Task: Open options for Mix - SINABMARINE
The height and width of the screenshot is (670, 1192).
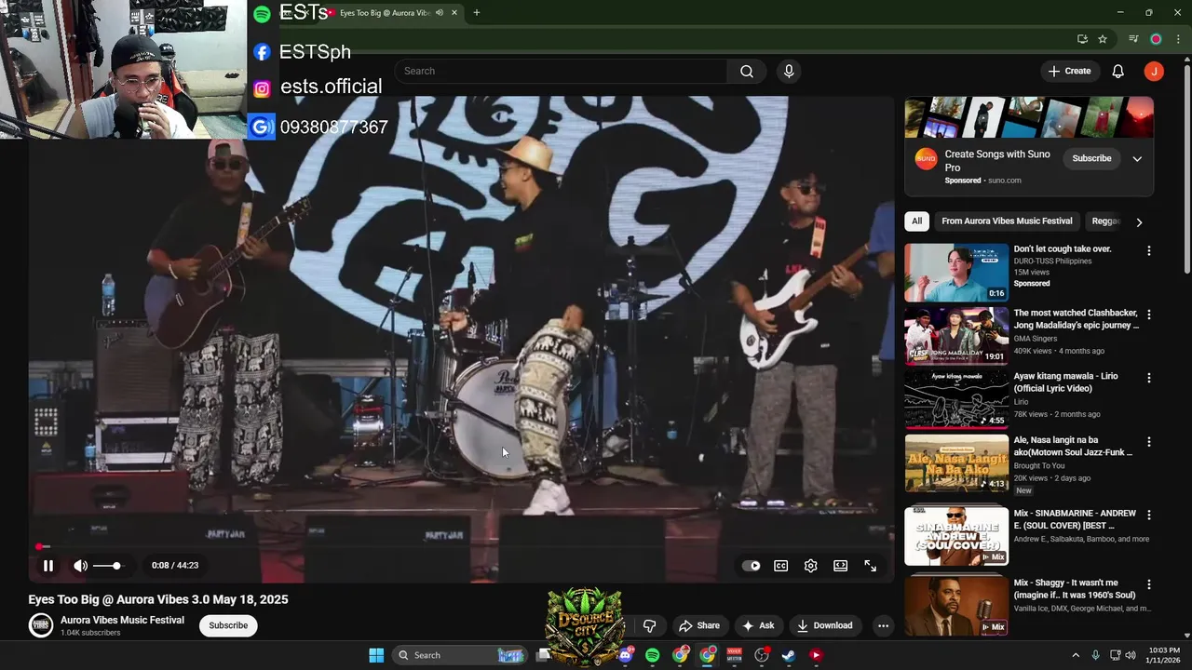Action: pyautogui.click(x=1148, y=515)
